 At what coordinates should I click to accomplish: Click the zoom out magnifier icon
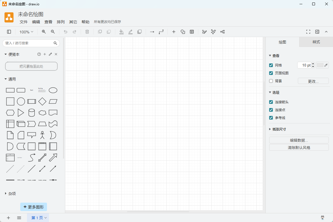pyautogui.click(x=53, y=32)
